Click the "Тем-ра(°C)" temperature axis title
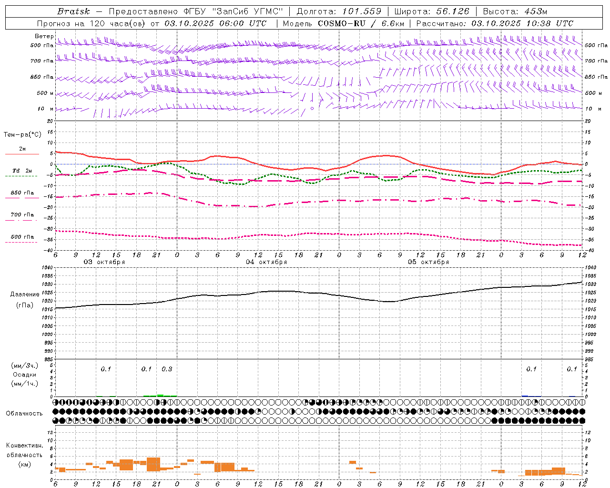 pyautogui.click(x=22, y=135)
